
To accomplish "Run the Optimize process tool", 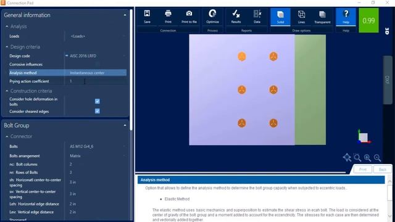I will [212, 17].
